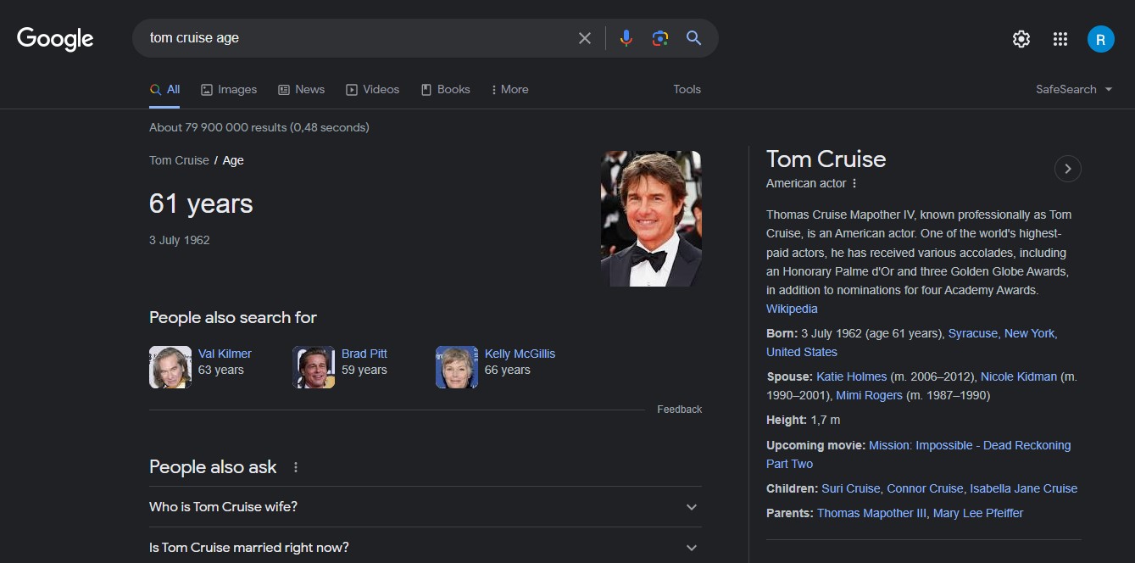
Task: Open the settings gear icon
Action: tap(1021, 39)
